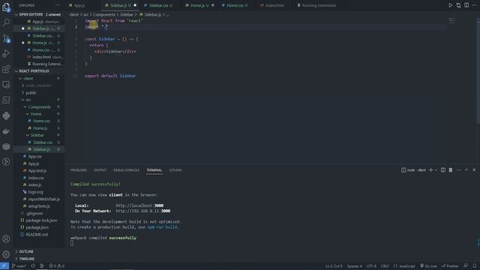The width and height of the screenshot is (480, 270).
Task: Expand the node_modules folder
Action: tap(38, 85)
